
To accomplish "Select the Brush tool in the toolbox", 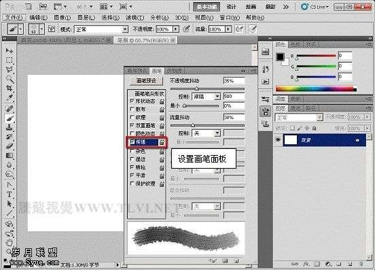I will coord(10,118).
